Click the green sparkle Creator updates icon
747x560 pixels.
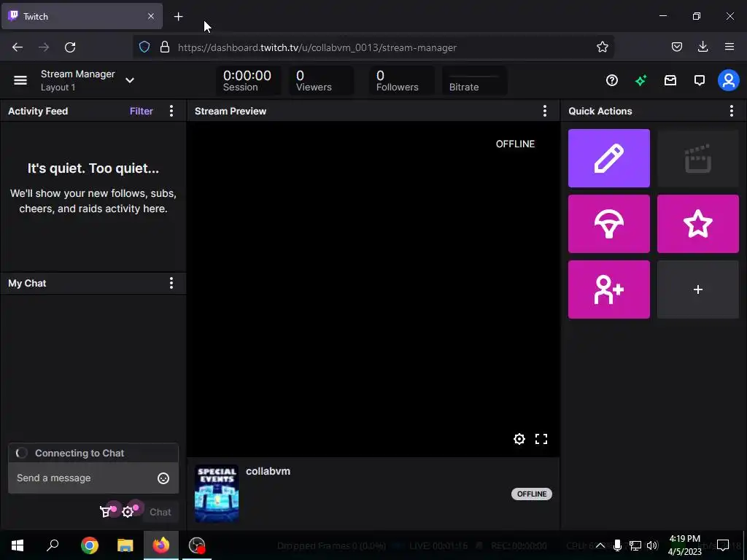[640, 80]
